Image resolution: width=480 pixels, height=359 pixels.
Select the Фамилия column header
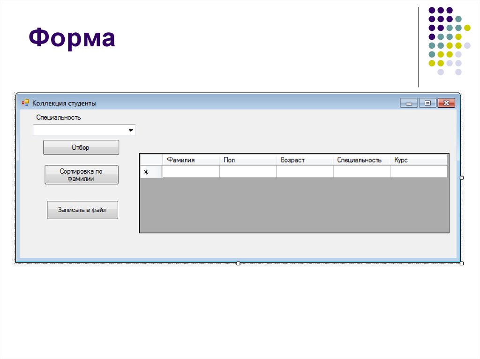coord(191,160)
